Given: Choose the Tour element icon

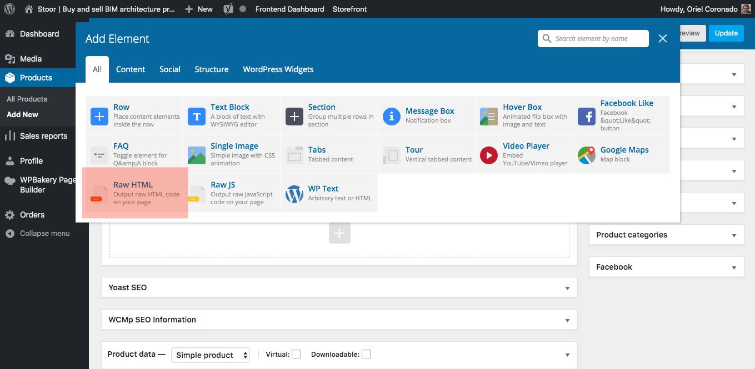Looking at the screenshot, I should pyautogui.click(x=392, y=155).
